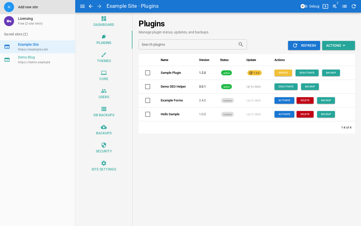
Task: Click the active status badge for Sample Plugin
Action: coord(226,73)
